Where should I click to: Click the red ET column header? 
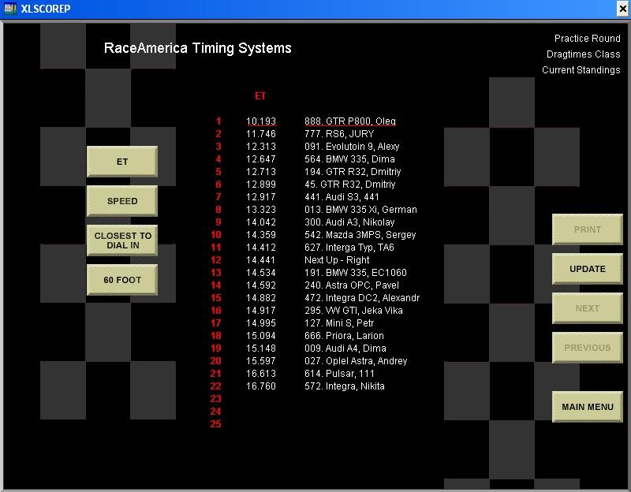point(260,96)
